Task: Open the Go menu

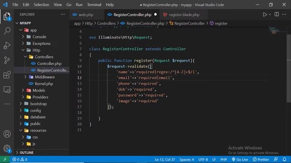Action: pos(69,5)
